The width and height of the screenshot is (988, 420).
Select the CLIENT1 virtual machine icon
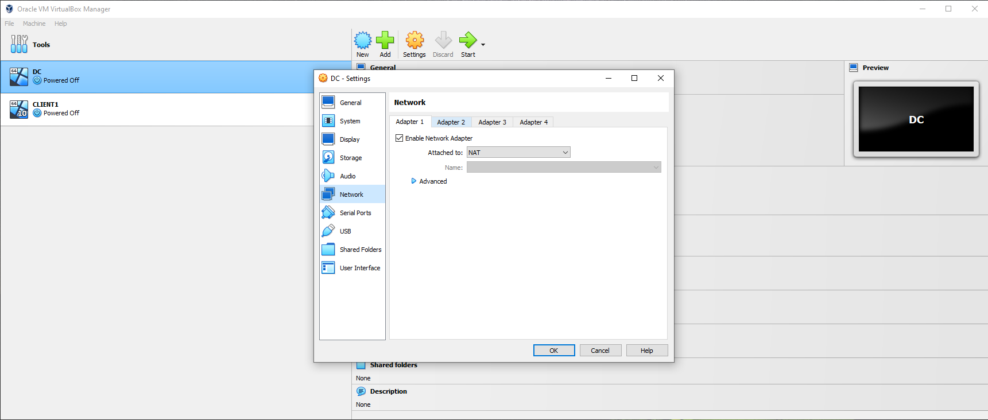click(19, 110)
